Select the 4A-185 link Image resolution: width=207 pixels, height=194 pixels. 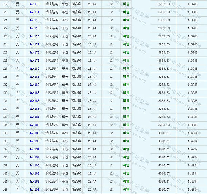(x=34, y=101)
